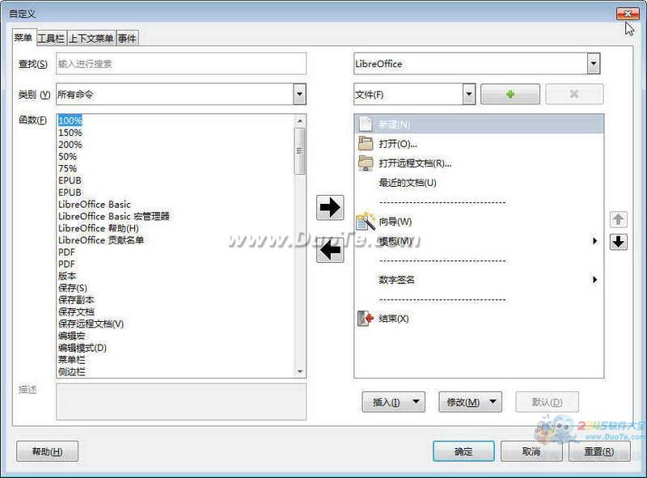This screenshot has width=647, height=478.
Task: Select 50% in the function list
Action: 67,156
